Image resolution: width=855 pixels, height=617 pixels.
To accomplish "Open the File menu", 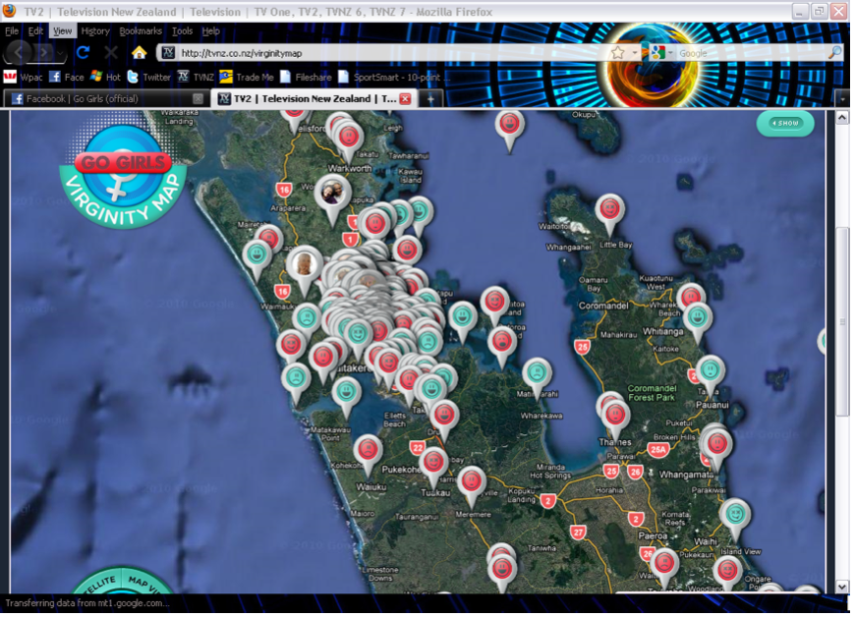I will coord(12,31).
